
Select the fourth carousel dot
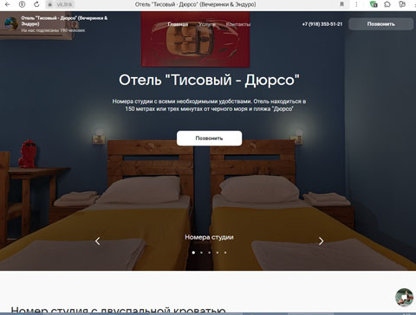pos(218,253)
